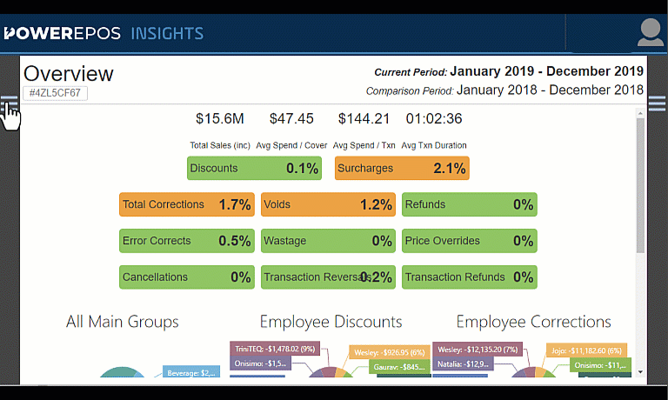Click the $144.21 Avg Spend per Txn value
Screen dimensions: 668x400
pyautogui.click(x=364, y=118)
